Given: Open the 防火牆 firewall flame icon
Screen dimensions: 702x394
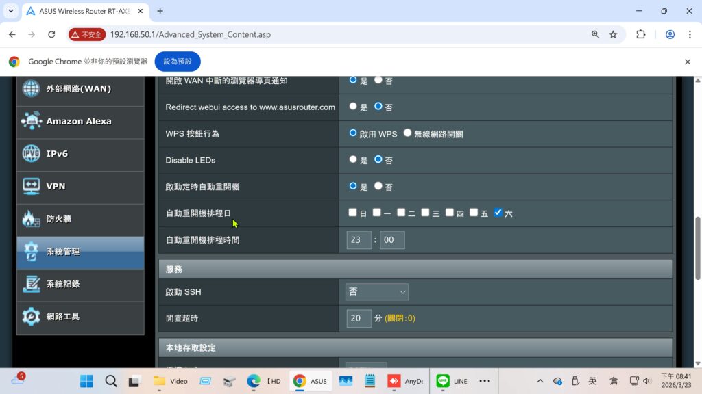Looking at the screenshot, I should (x=32, y=219).
